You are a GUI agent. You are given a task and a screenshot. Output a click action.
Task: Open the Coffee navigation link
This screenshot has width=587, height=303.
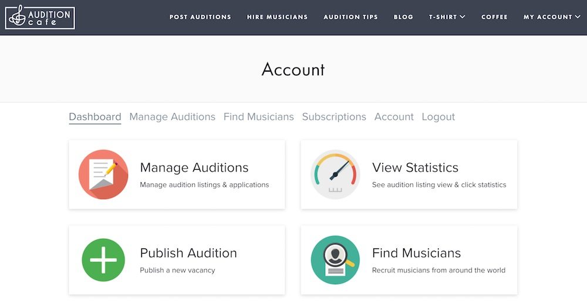(x=494, y=17)
